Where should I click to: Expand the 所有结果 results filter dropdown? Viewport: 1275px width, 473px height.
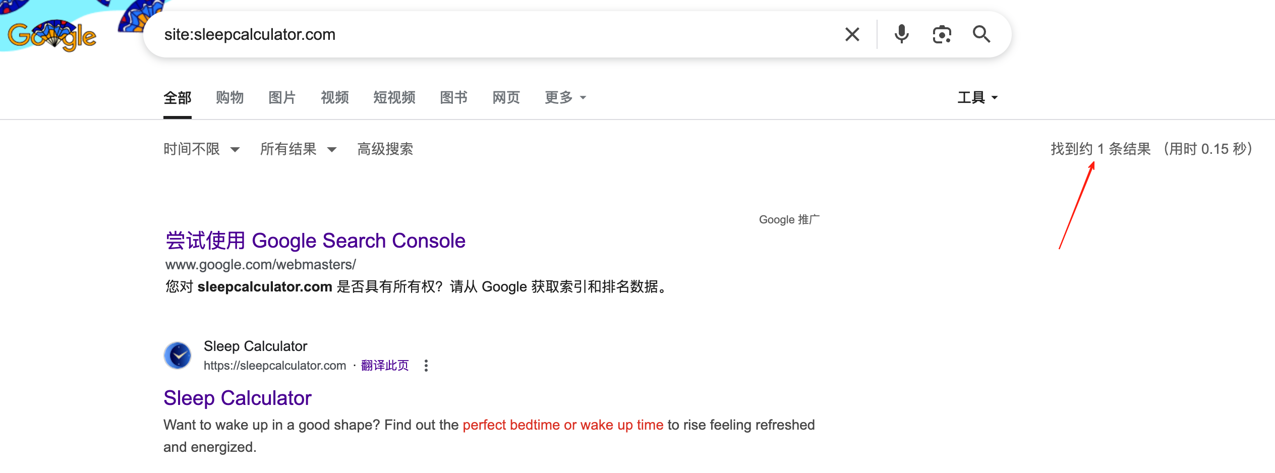(298, 149)
